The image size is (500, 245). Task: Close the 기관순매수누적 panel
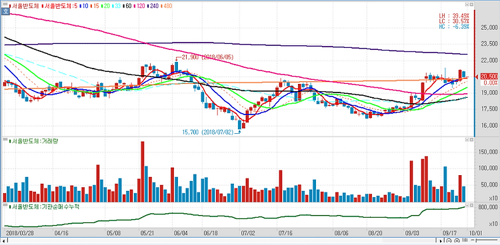pyautogui.click(x=471, y=205)
